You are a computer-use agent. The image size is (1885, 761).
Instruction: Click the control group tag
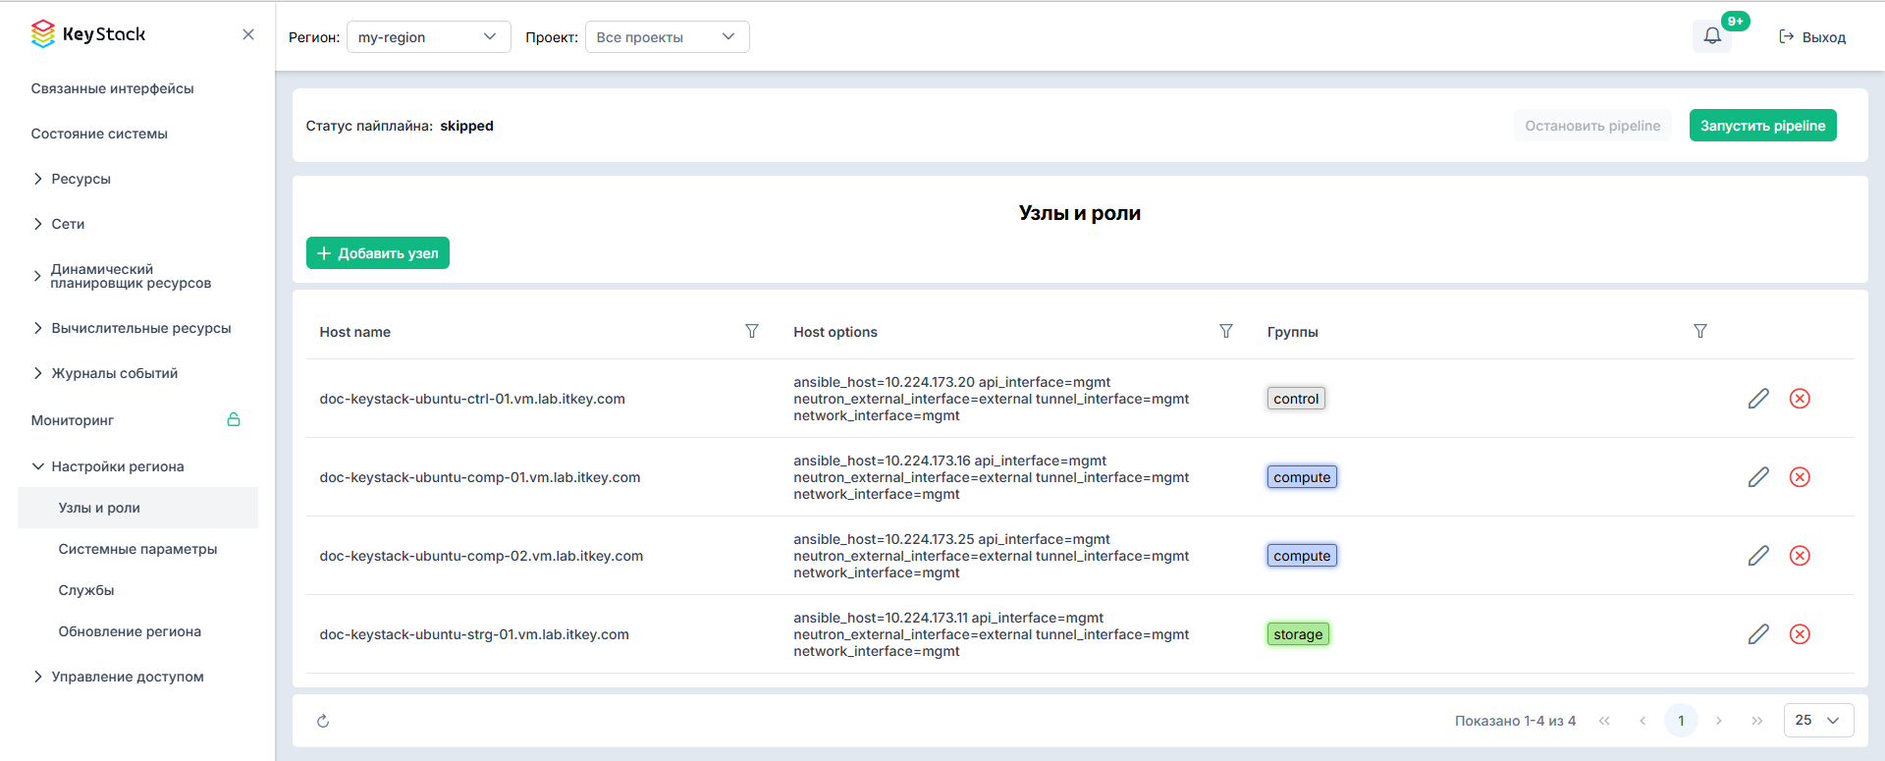point(1296,399)
